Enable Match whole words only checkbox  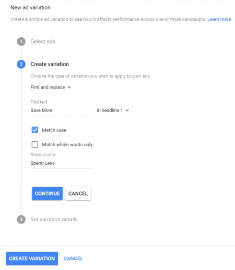point(35,145)
